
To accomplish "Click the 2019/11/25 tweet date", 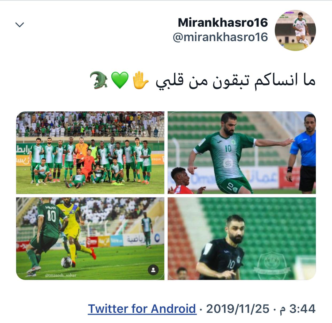I will tap(238, 309).
